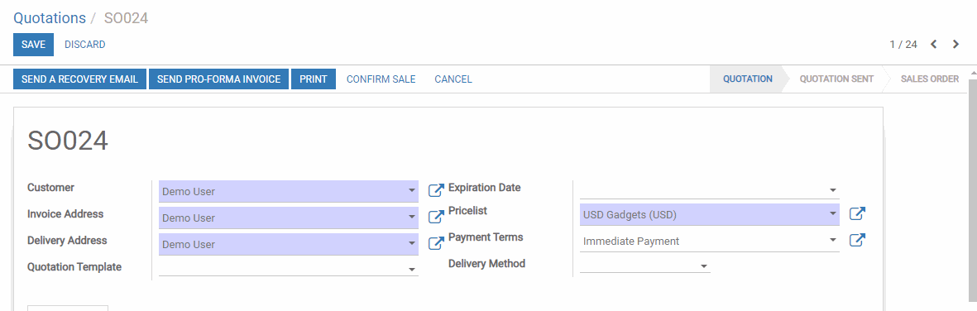Open Payment Terms external link icon

[858, 240]
